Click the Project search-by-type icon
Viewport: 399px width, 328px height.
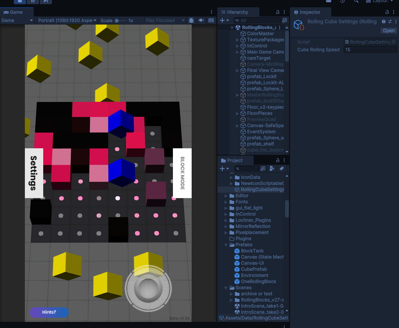(272, 169)
